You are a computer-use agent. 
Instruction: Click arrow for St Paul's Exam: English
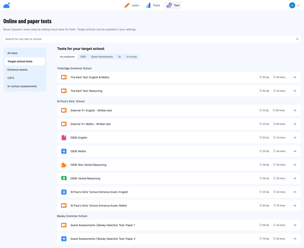coord(294,192)
